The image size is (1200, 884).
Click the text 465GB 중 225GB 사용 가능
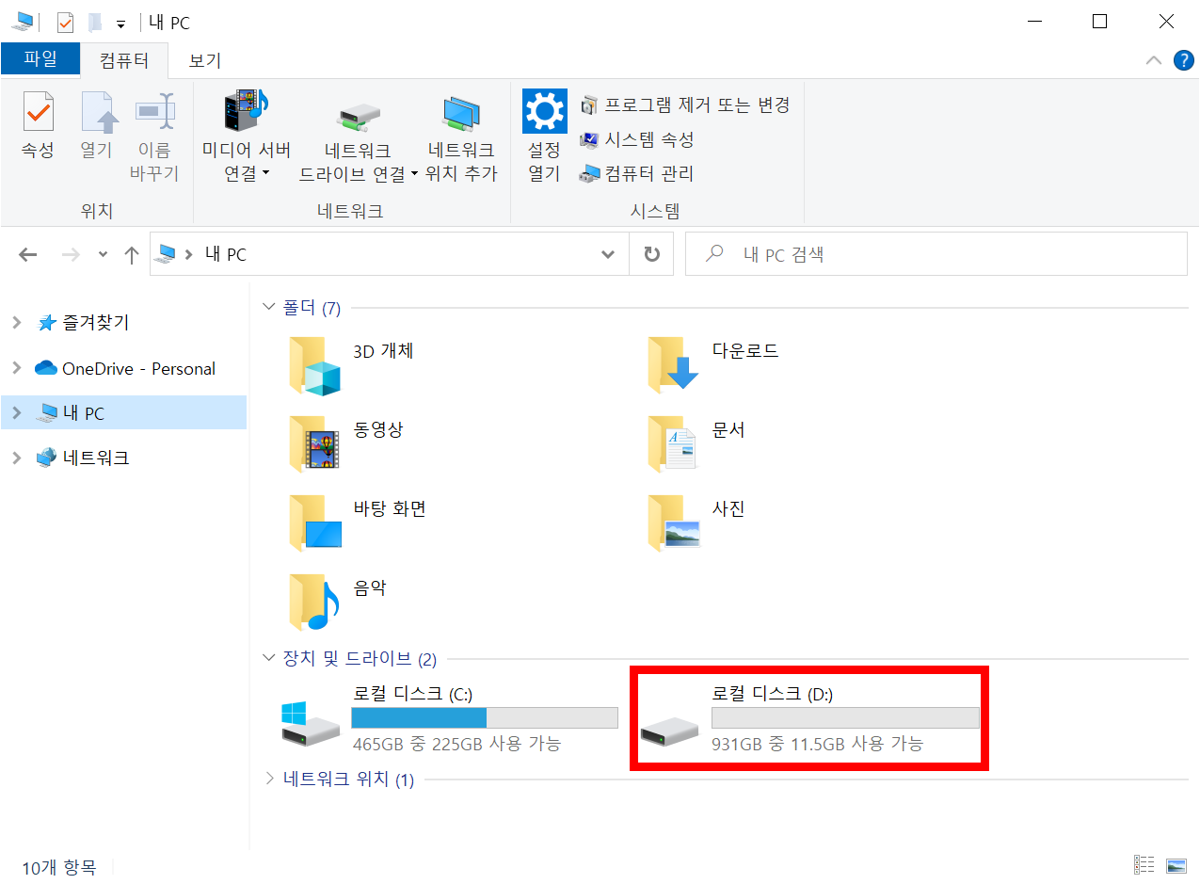(x=457, y=744)
